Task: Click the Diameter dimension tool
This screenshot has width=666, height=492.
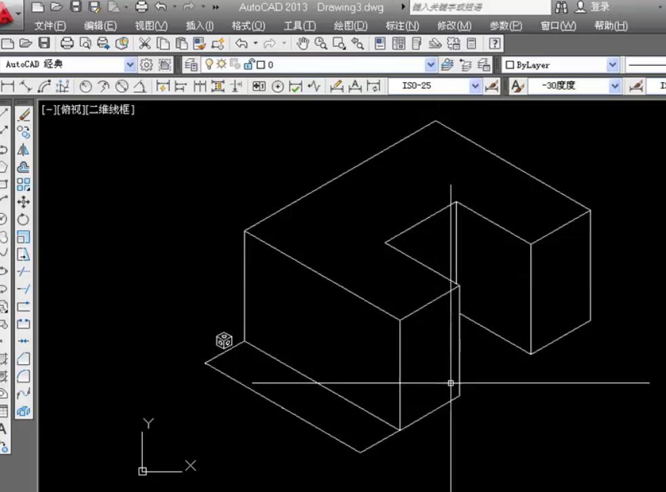Action: 122,87
